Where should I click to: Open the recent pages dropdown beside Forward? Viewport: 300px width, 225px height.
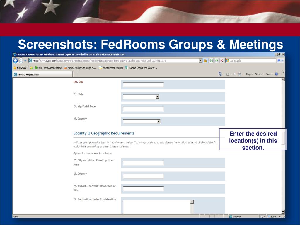click(25, 61)
